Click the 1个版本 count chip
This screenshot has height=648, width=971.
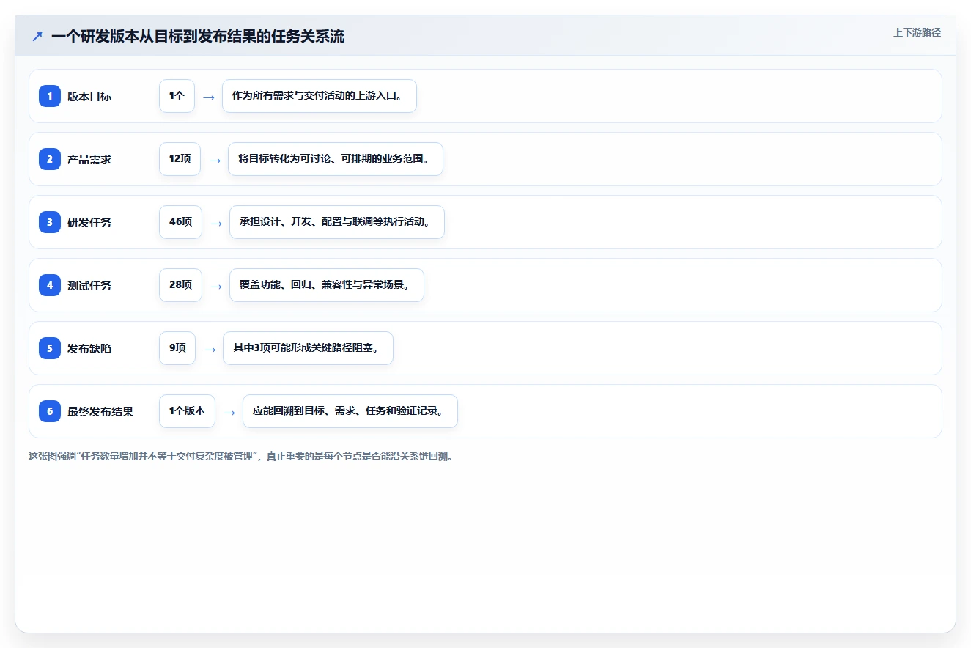pyautogui.click(x=187, y=411)
